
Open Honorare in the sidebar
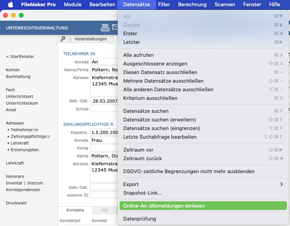(x=15, y=176)
